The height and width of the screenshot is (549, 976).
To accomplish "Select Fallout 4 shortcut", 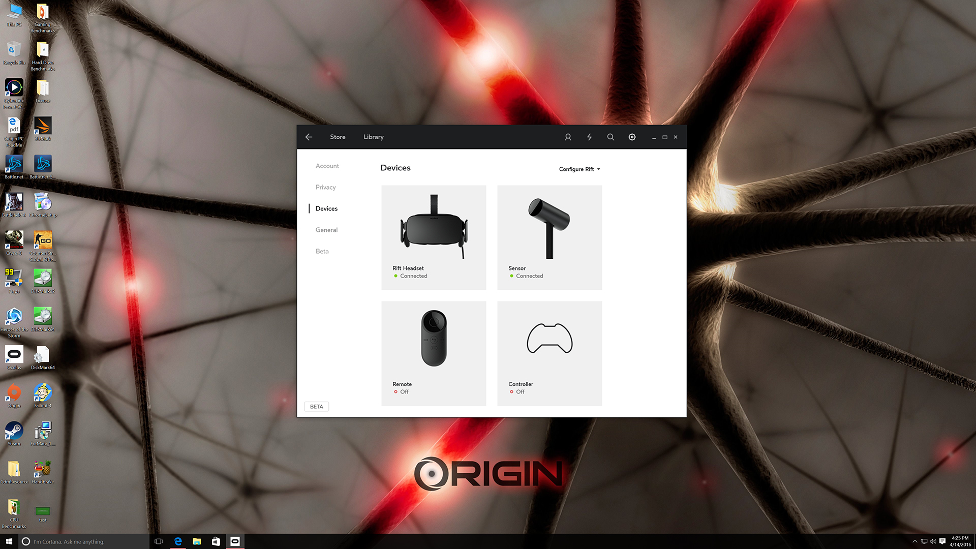I will coord(43,396).
